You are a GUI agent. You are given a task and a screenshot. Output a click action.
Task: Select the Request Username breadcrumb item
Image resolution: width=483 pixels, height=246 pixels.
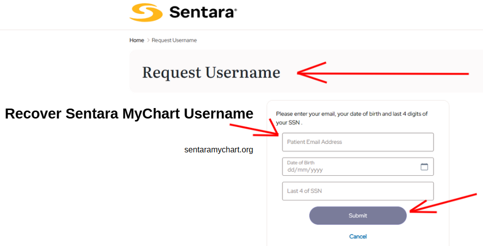click(x=174, y=40)
